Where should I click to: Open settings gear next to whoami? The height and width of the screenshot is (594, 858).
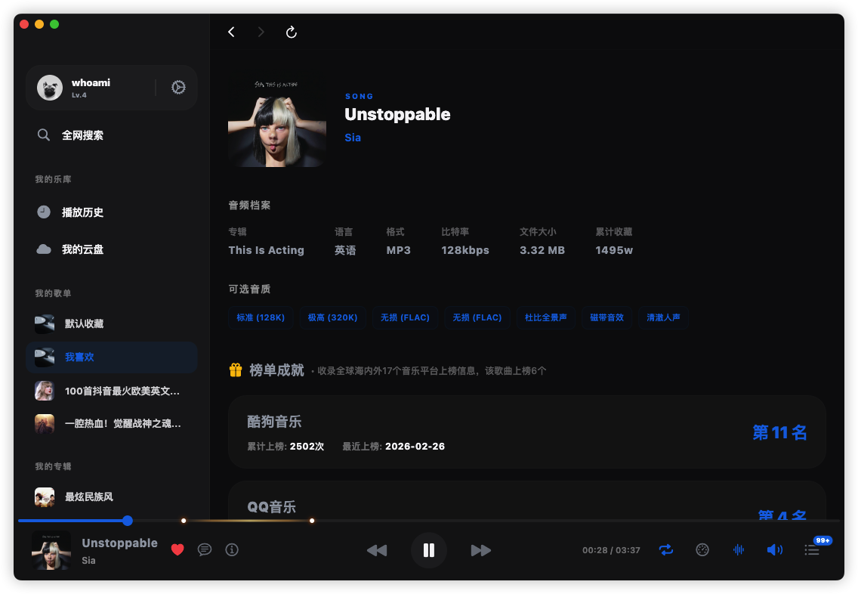pos(178,88)
